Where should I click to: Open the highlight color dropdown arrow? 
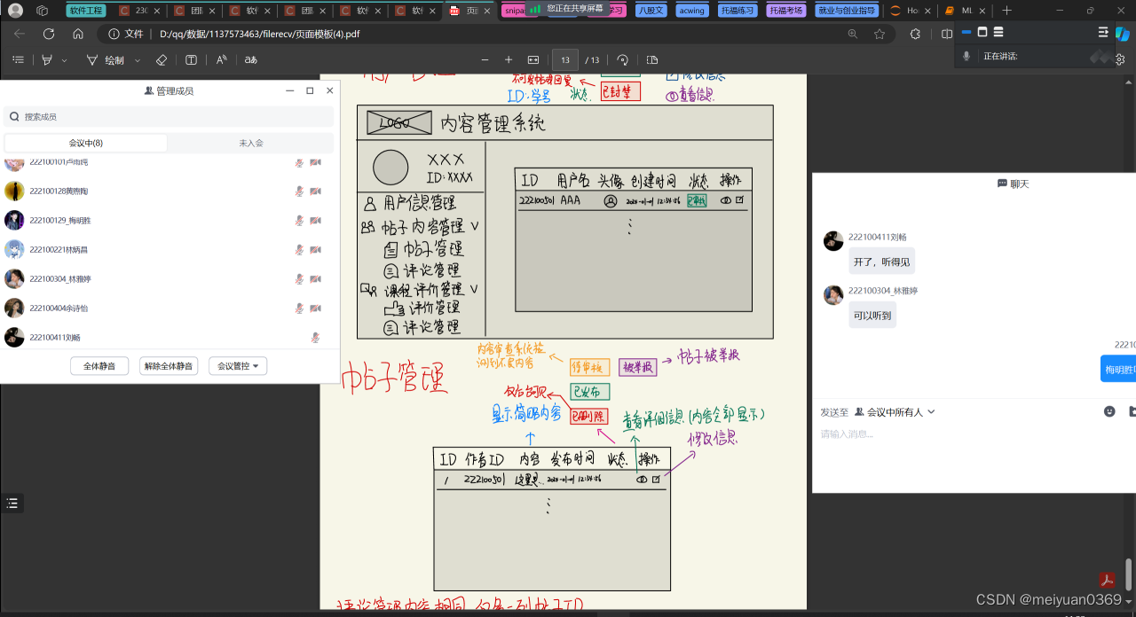point(64,60)
